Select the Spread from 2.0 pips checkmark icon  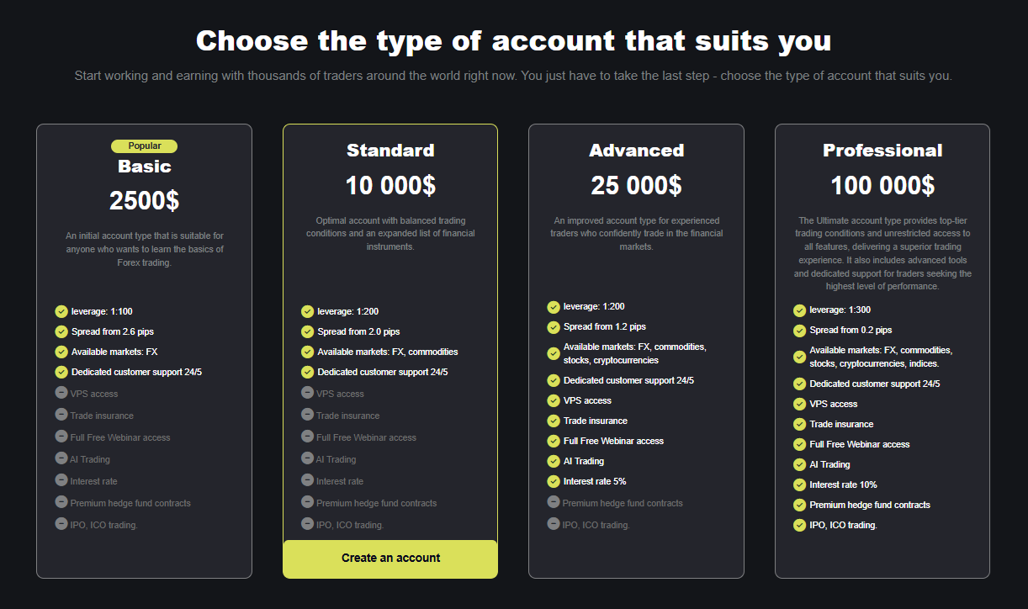(x=307, y=331)
